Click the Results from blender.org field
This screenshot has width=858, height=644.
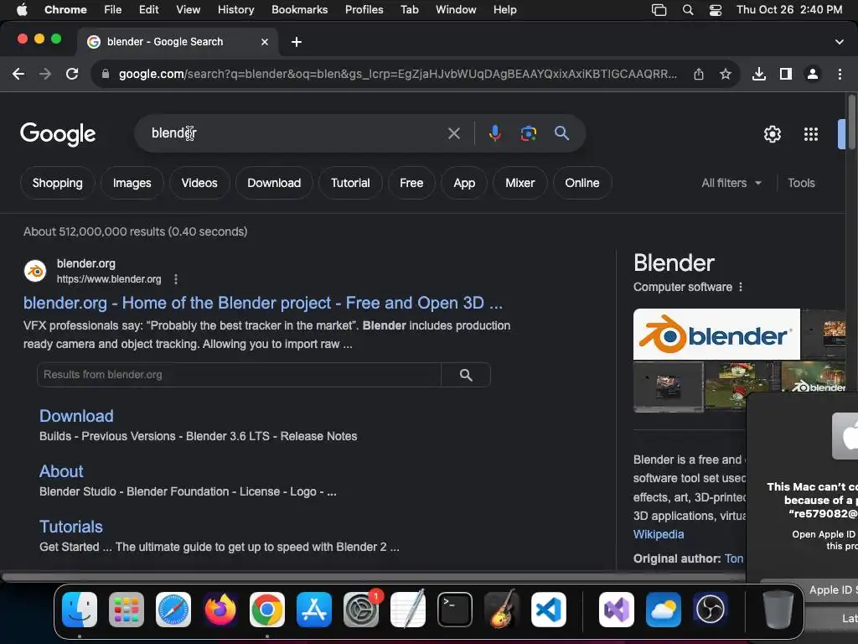coord(239,375)
